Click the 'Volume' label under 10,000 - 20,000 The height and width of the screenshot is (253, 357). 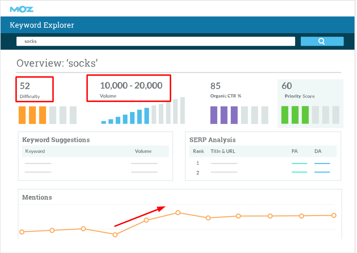click(108, 96)
